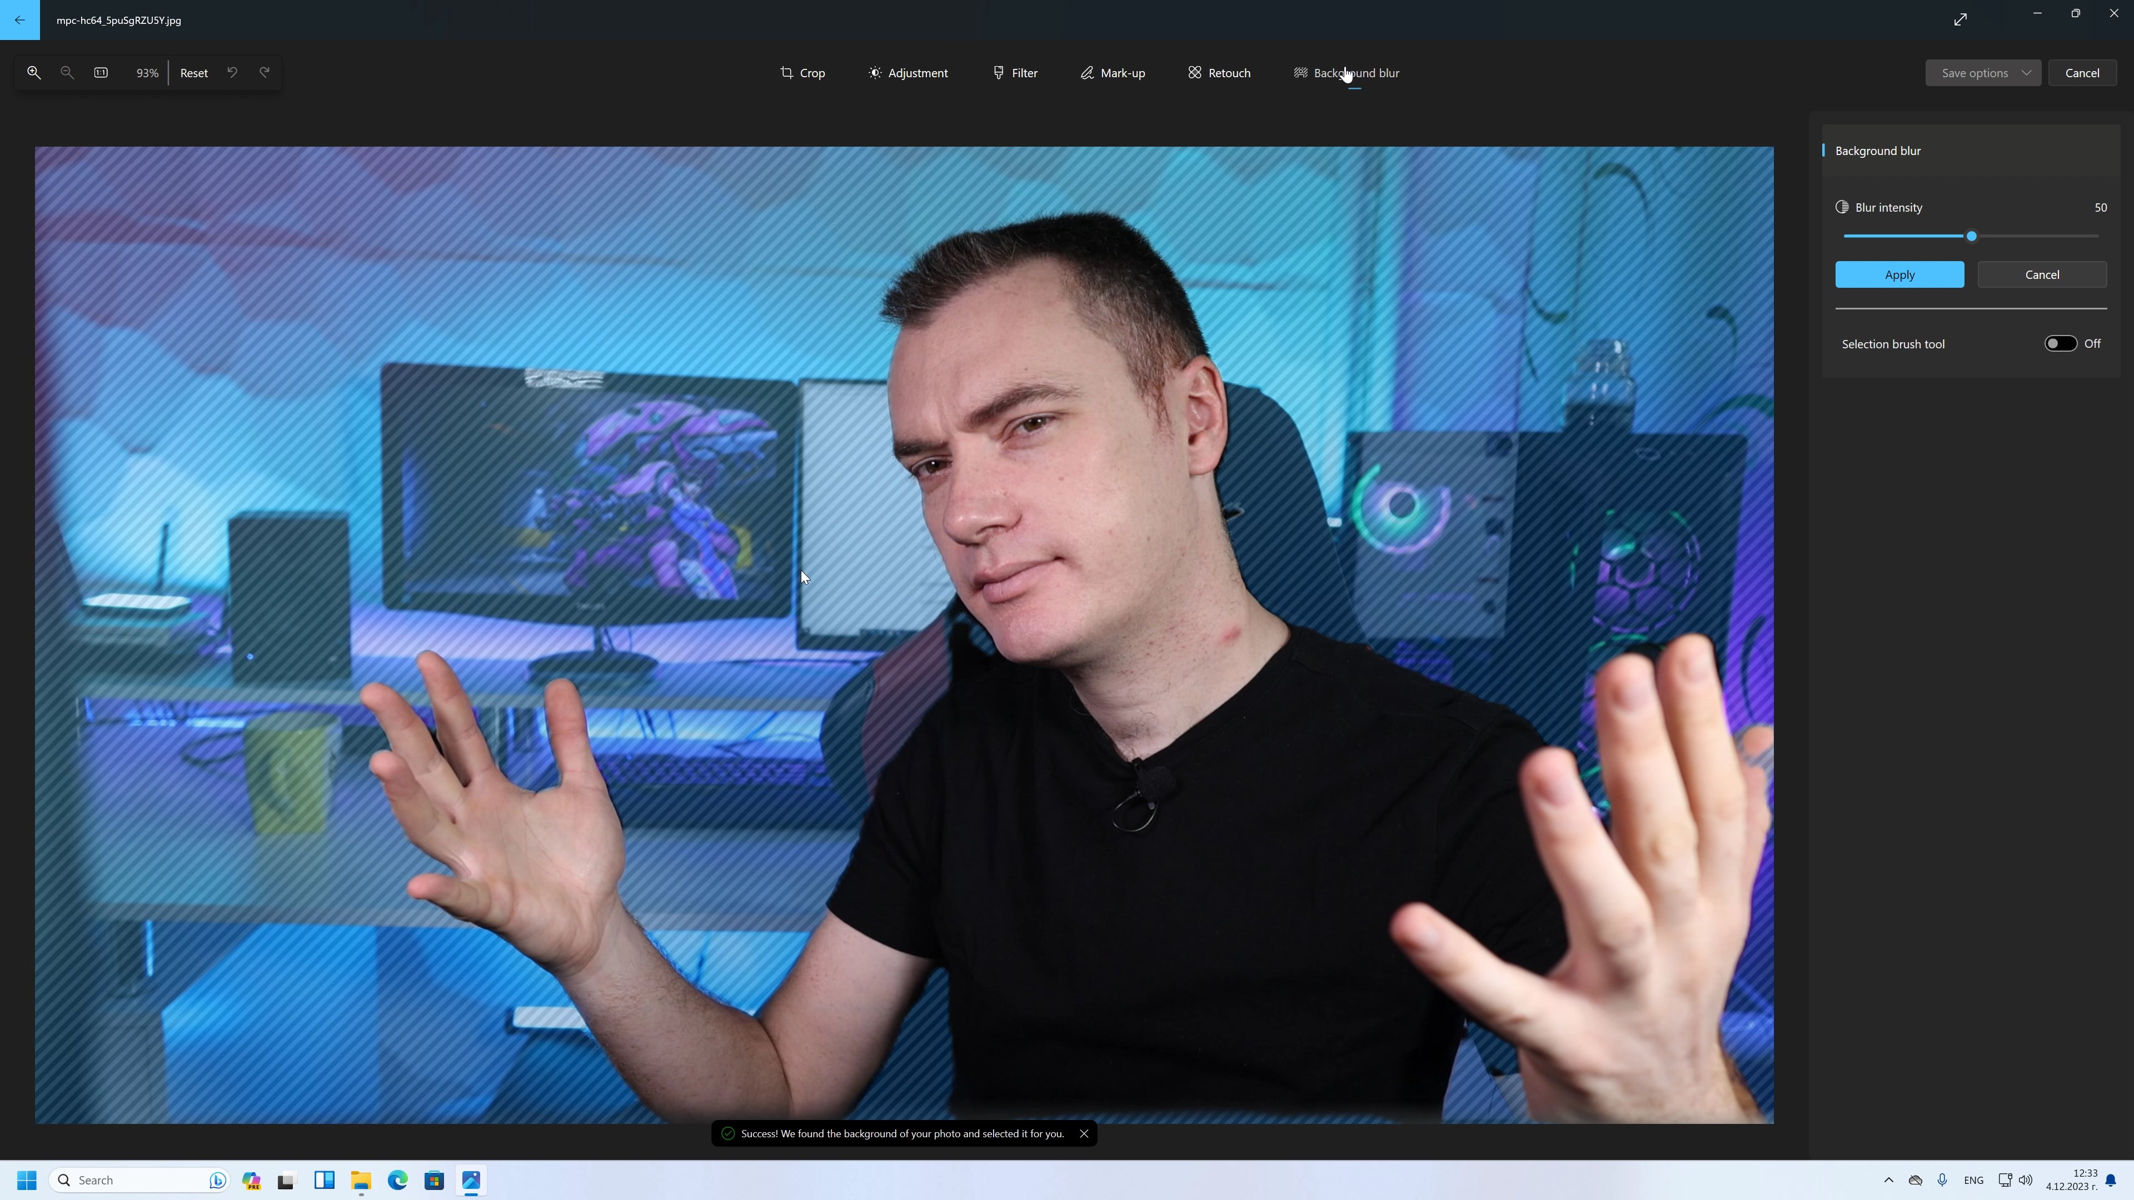The width and height of the screenshot is (2134, 1200).
Task: Launch Microsoft Edge from the taskbar
Action: 398,1180
